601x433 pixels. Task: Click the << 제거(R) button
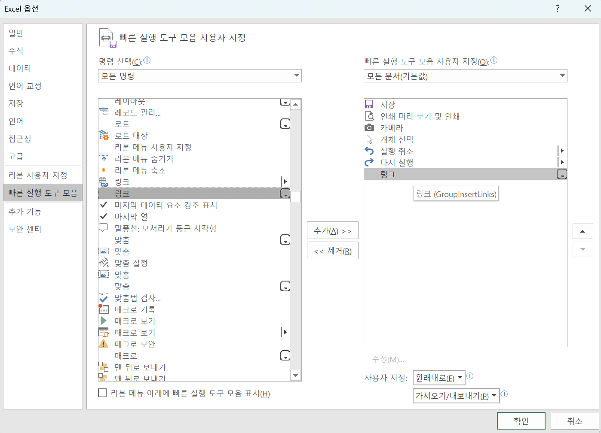[x=333, y=251]
